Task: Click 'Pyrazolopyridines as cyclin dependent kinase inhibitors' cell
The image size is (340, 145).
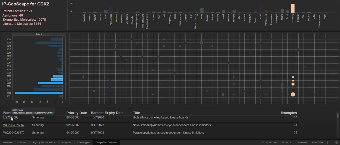Action: (168, 133)
